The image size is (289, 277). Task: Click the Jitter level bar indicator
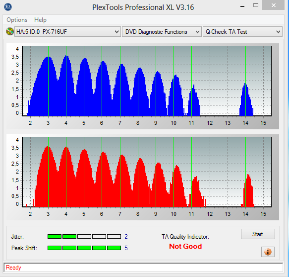(x=84, y=236)
